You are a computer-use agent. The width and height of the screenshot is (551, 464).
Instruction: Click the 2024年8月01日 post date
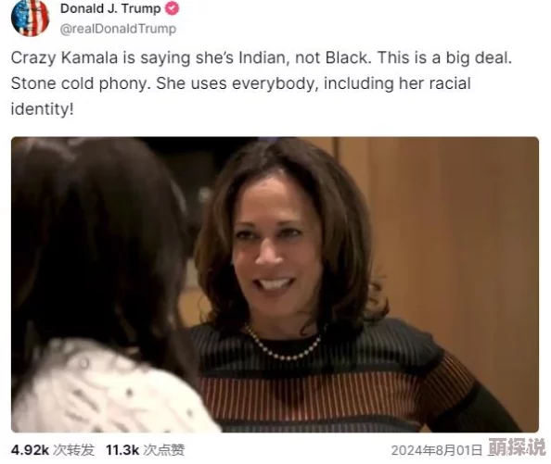pyautogui.click(x=437, y=450)
